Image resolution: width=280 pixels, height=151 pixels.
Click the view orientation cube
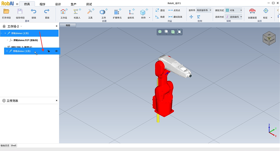[x=269, y=38]
